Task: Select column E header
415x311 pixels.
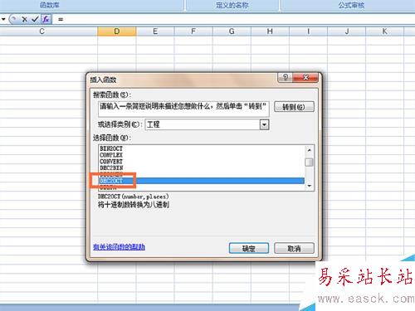Action: 155,32
